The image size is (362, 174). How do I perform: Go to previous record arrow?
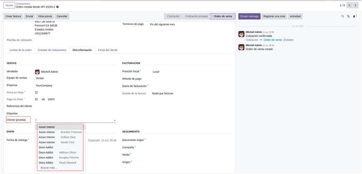(349, 5)
